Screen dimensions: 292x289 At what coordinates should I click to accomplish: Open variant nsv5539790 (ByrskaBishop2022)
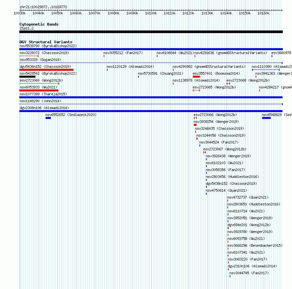point(48,46)
